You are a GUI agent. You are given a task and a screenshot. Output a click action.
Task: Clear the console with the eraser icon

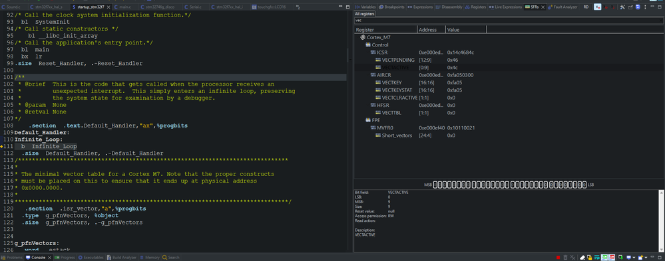582,258
